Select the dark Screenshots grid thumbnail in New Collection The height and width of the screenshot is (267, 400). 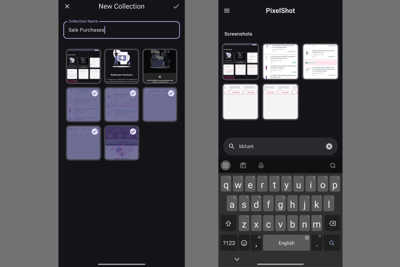click(x=83, y=66)
